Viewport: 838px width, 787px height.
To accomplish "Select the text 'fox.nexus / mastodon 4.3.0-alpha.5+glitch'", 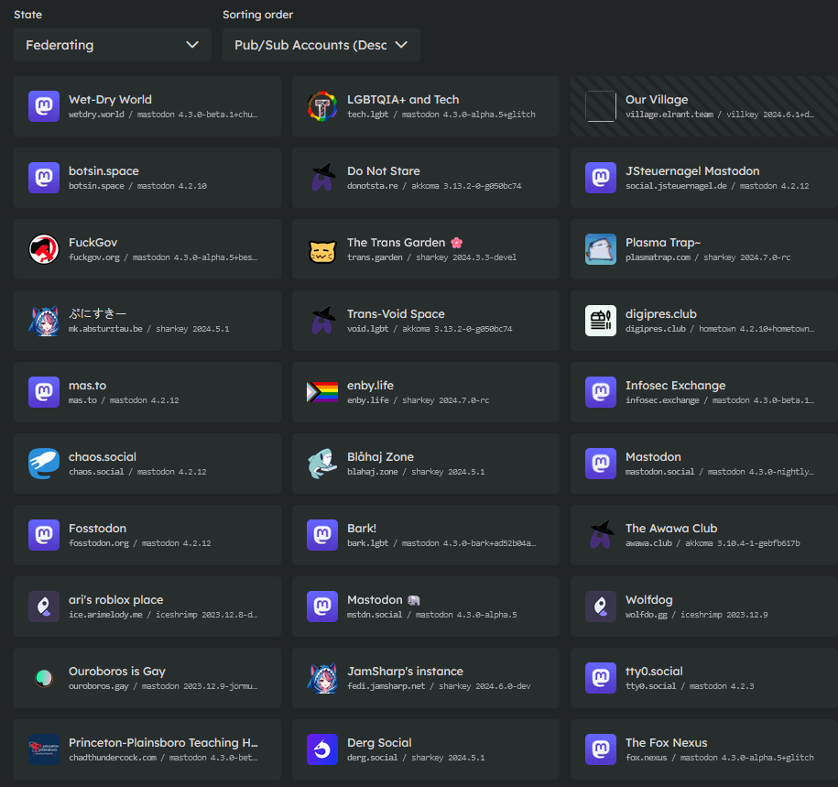I will tap(719, 758).
